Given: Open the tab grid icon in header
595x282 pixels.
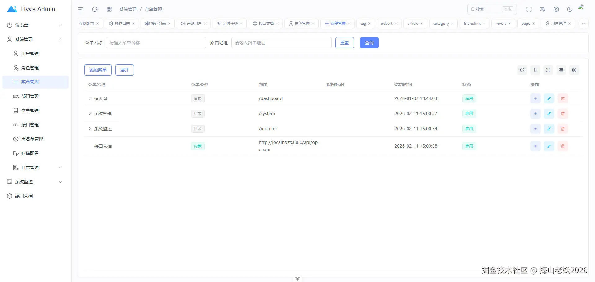Looking at the screenshot, I should point(109,9).
